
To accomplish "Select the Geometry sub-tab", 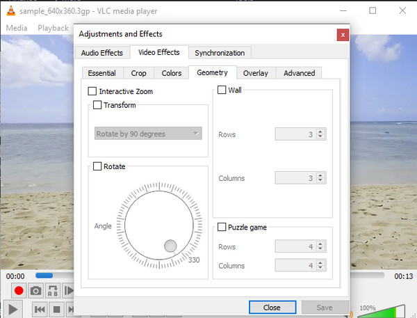I will click(212, 72).
